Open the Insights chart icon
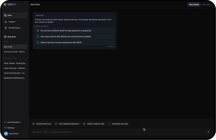The height and width of the screenshot is (140, 216). pyautogui.click(x=5, y=22)
